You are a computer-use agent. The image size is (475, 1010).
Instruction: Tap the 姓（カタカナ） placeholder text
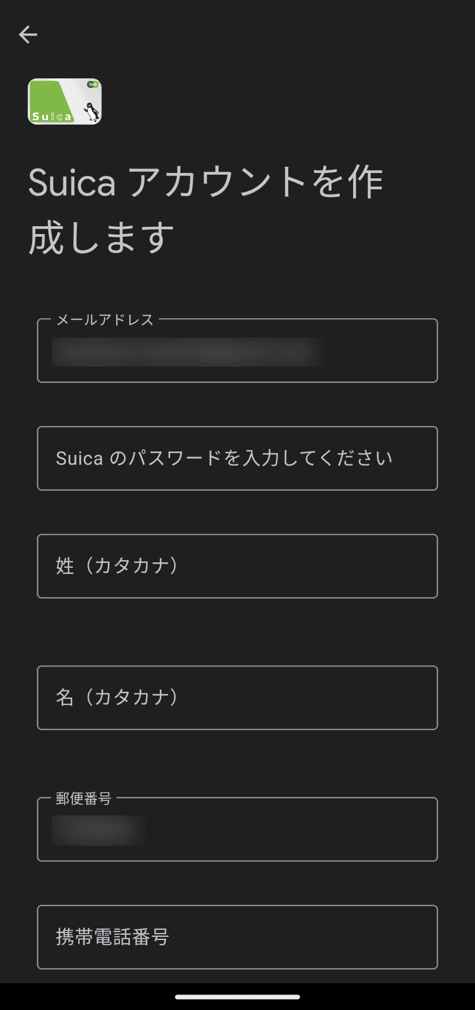click(x=118, y=565)
